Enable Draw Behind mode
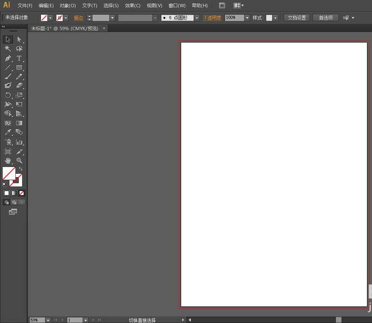The image size is (372, 323). click(x=14, y=203)
